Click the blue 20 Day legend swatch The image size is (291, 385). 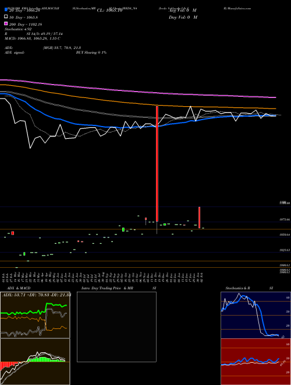coord(6,10)
